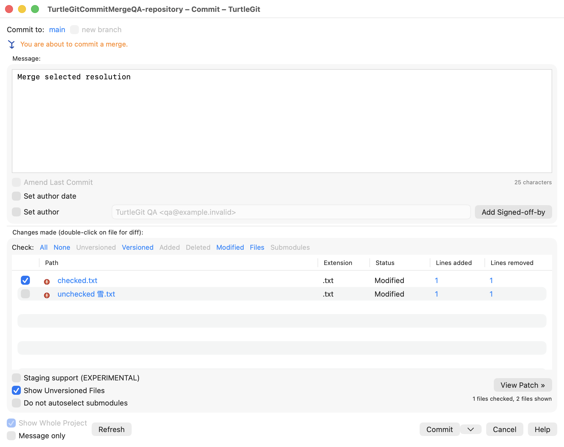
Task: Check All files link
Action: point(44,247)
